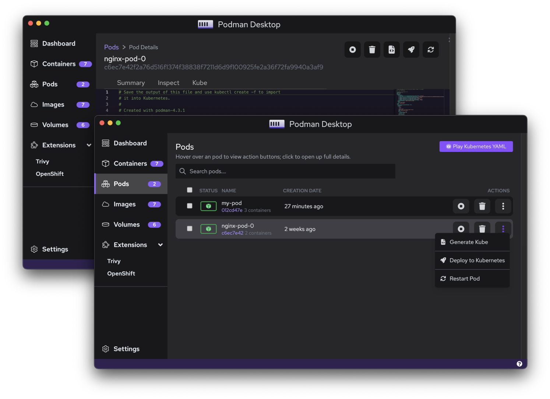Click the nginx-pod-0 name in pods list

coord(237,226)
